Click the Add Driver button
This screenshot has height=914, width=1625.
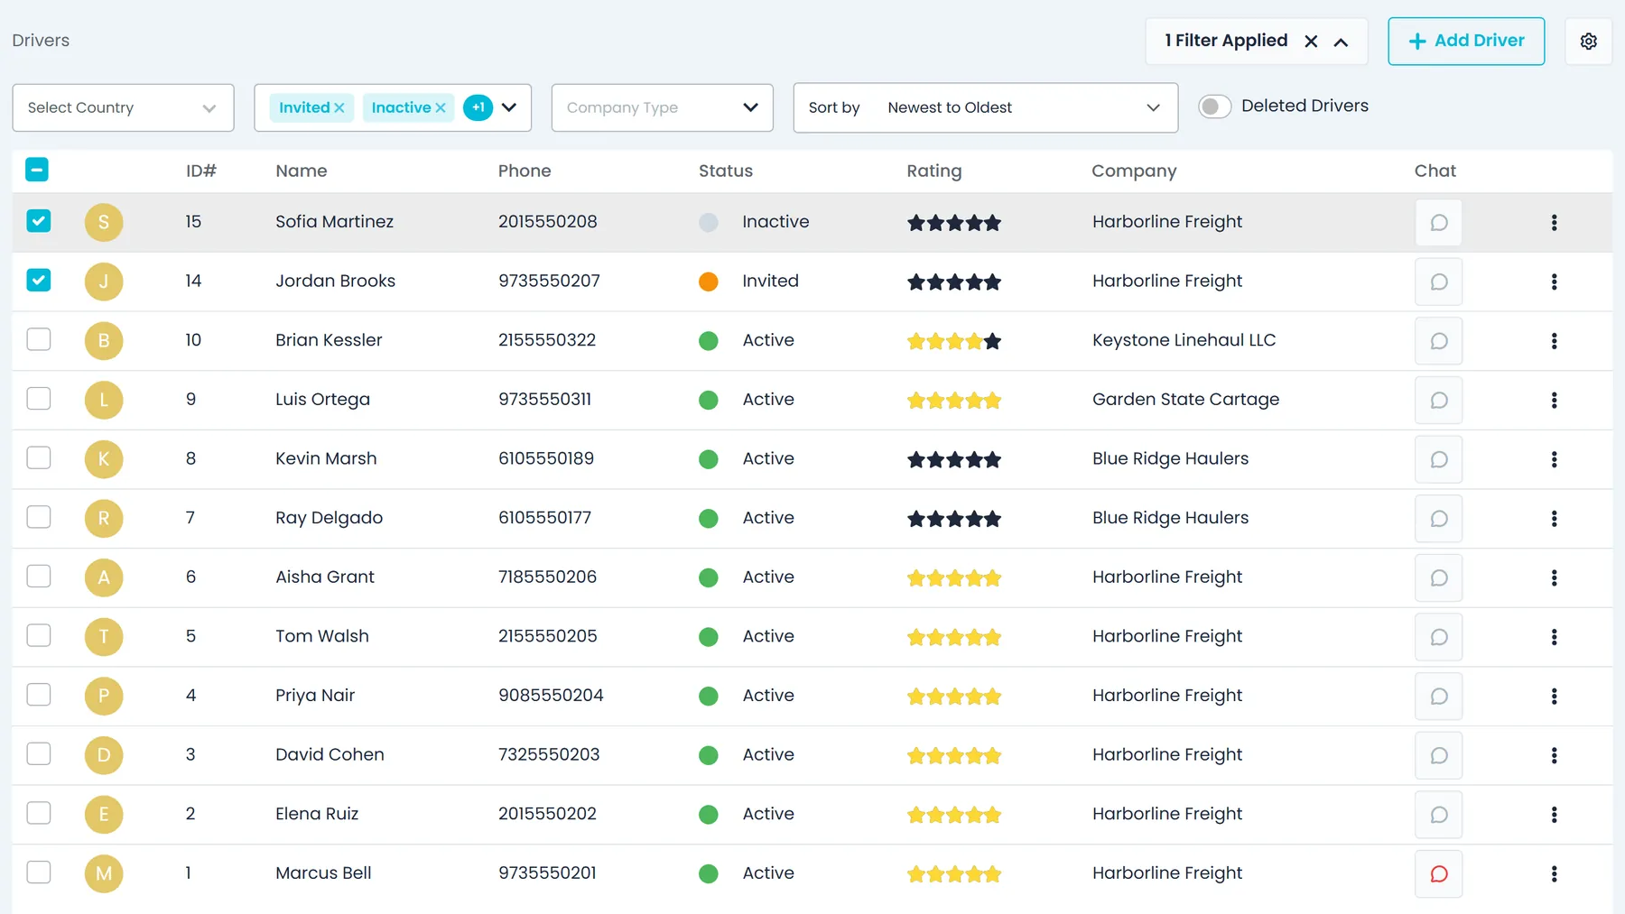click(1466, 41)
